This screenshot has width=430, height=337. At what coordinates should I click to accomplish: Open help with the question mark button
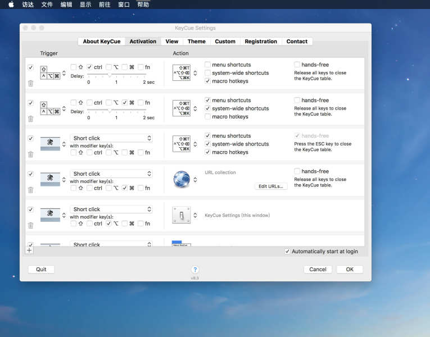(195, 270)
